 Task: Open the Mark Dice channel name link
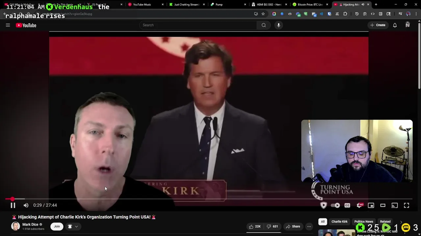point(30,225)
